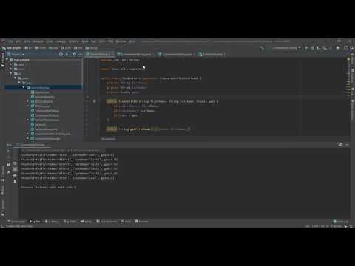Open the Navigate menu

(38, 41)
